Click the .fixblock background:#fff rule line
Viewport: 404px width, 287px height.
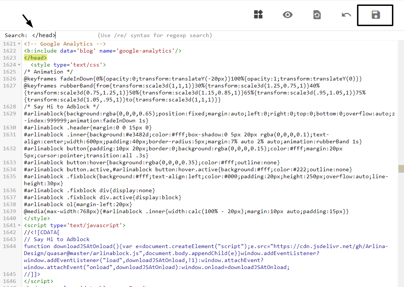[206, 180]
